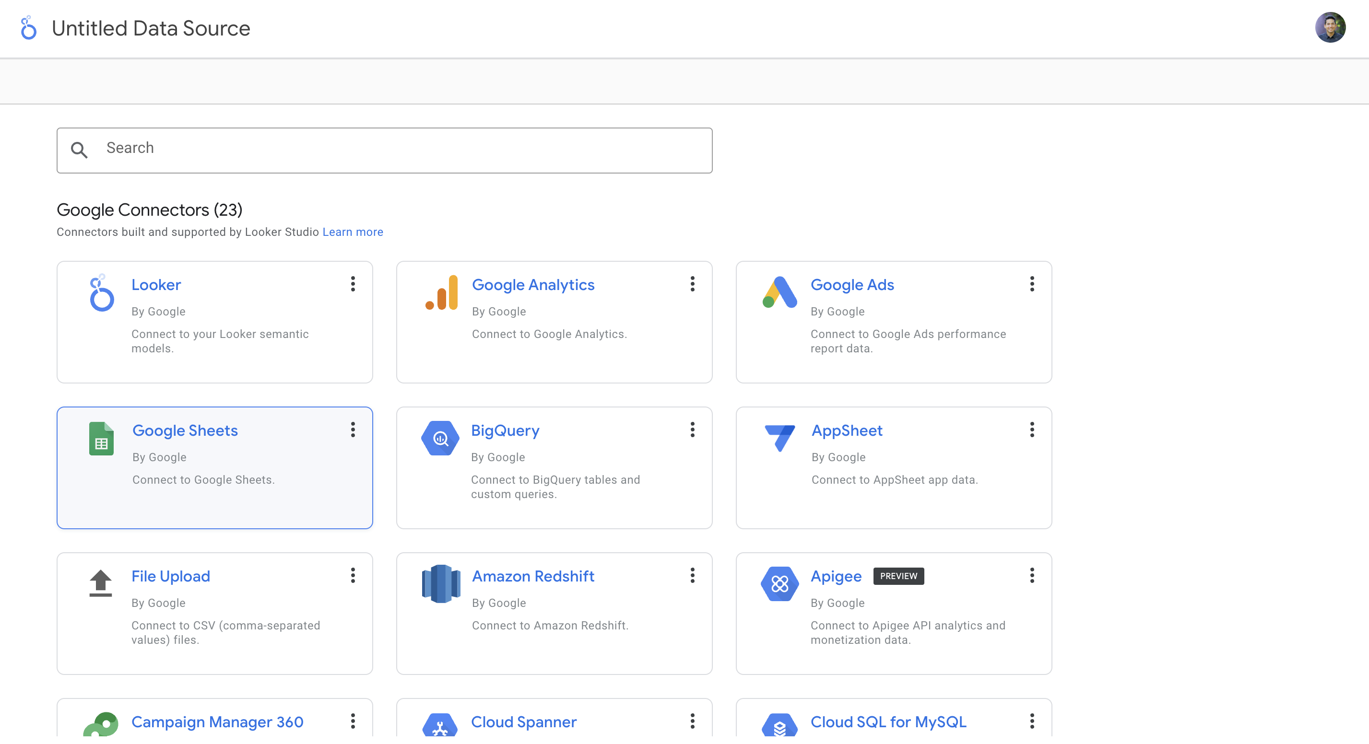The height and width of the screenshot is (744, 1369).
Task: Rename the Untitled Data Source title
Action: [x=151, y=28]
